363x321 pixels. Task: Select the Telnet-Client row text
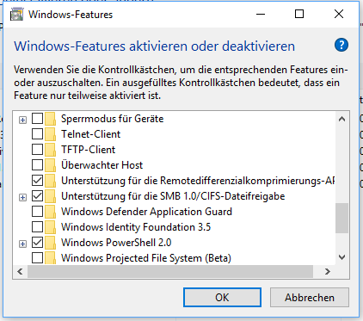(x=90, y=134)
